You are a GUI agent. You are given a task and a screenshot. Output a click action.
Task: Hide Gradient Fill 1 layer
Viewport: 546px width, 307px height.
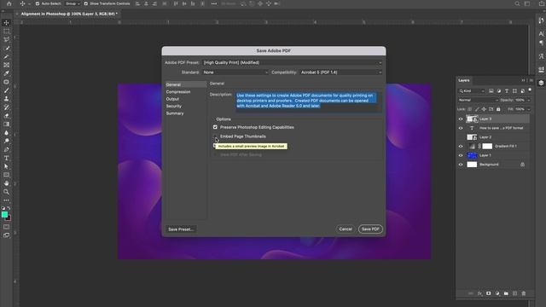tap(461, 146)
